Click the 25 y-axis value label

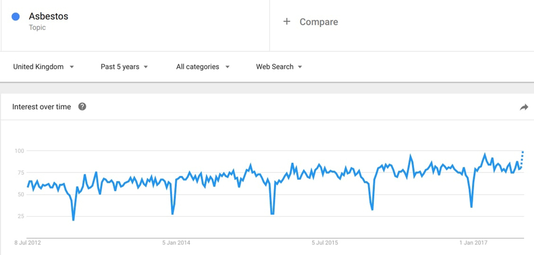click(20, 216)
